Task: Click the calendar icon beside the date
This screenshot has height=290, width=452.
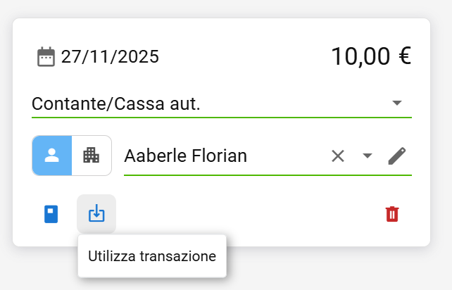Action: coord(46,56)
